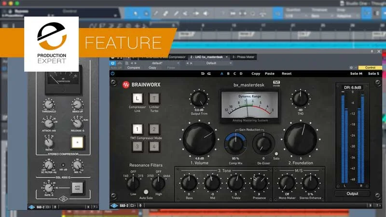Enable Auto Solo for Resonance Filters

146,192
